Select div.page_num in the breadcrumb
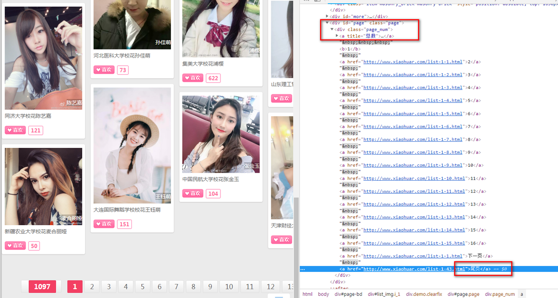The width and height of the screenshot is (558, 298). 499,294
